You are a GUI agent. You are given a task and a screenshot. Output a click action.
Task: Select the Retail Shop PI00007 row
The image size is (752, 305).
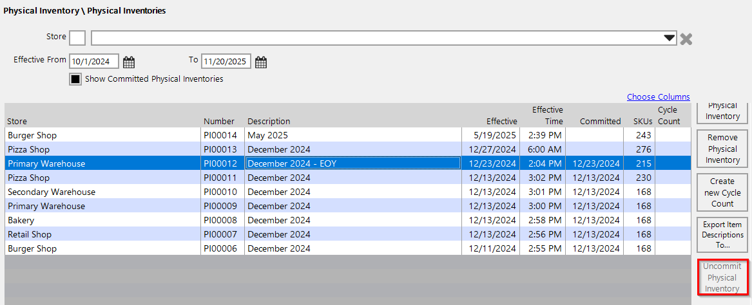coord(103,234)
